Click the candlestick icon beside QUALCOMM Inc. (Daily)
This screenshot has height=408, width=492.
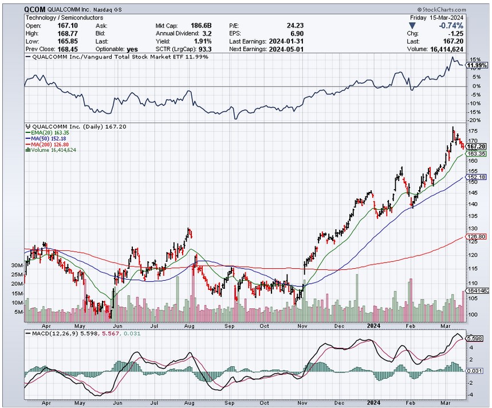28,127
